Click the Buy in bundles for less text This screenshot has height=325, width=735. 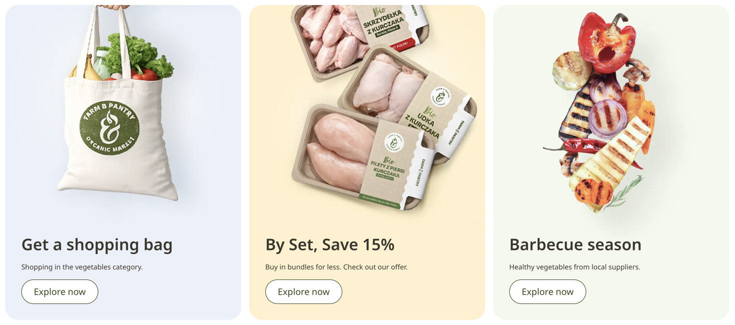(302, 267)
